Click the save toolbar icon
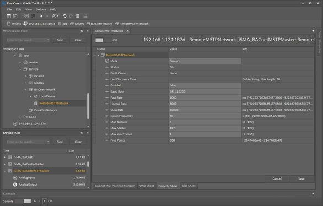 (x=15, y=16)
